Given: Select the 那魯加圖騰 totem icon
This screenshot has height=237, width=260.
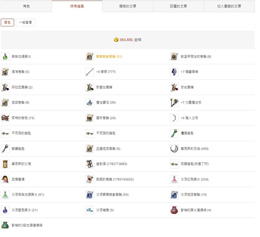Looking at the screenshot, I should pyautogui.click(x=90, y=87).
